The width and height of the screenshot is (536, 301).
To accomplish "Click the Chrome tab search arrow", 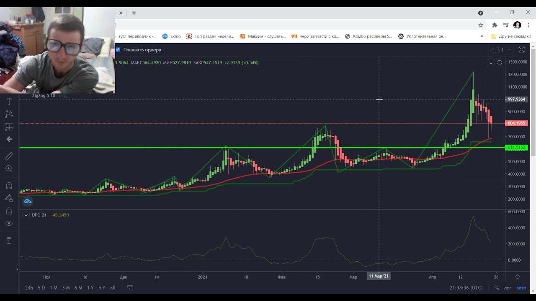I will pyautogui.click(x=481, y=13).
